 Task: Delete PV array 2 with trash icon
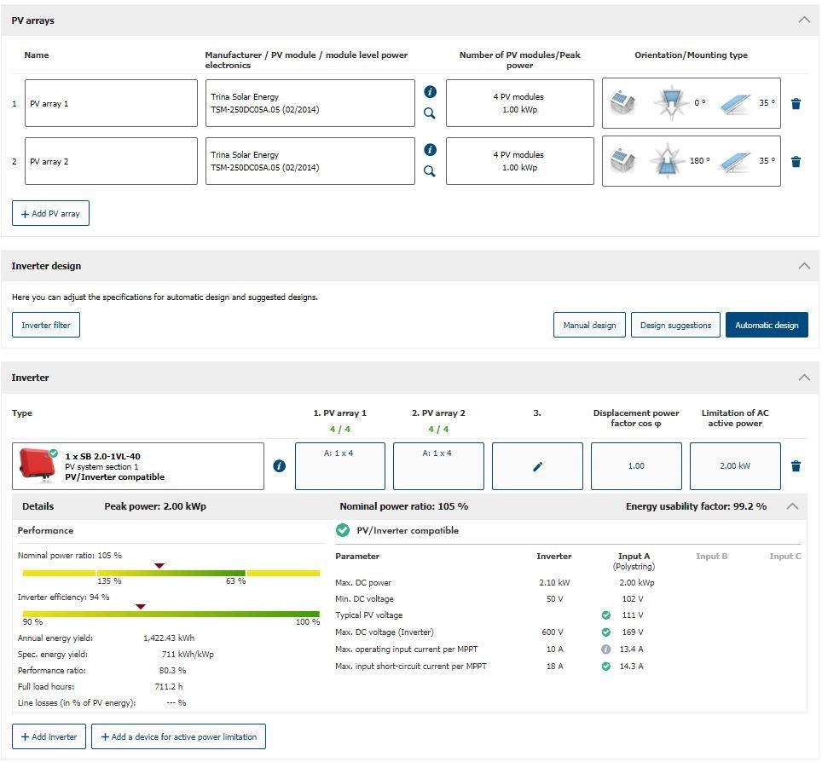(x=796, y=162)
